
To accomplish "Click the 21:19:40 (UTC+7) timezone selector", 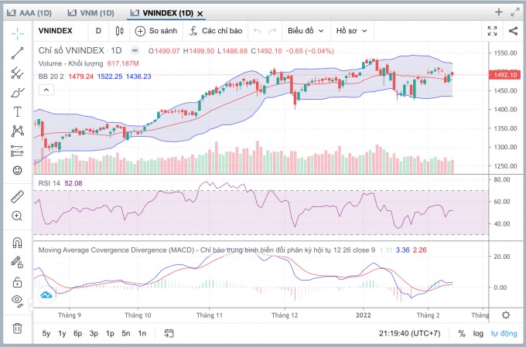I will click(410, 334).
